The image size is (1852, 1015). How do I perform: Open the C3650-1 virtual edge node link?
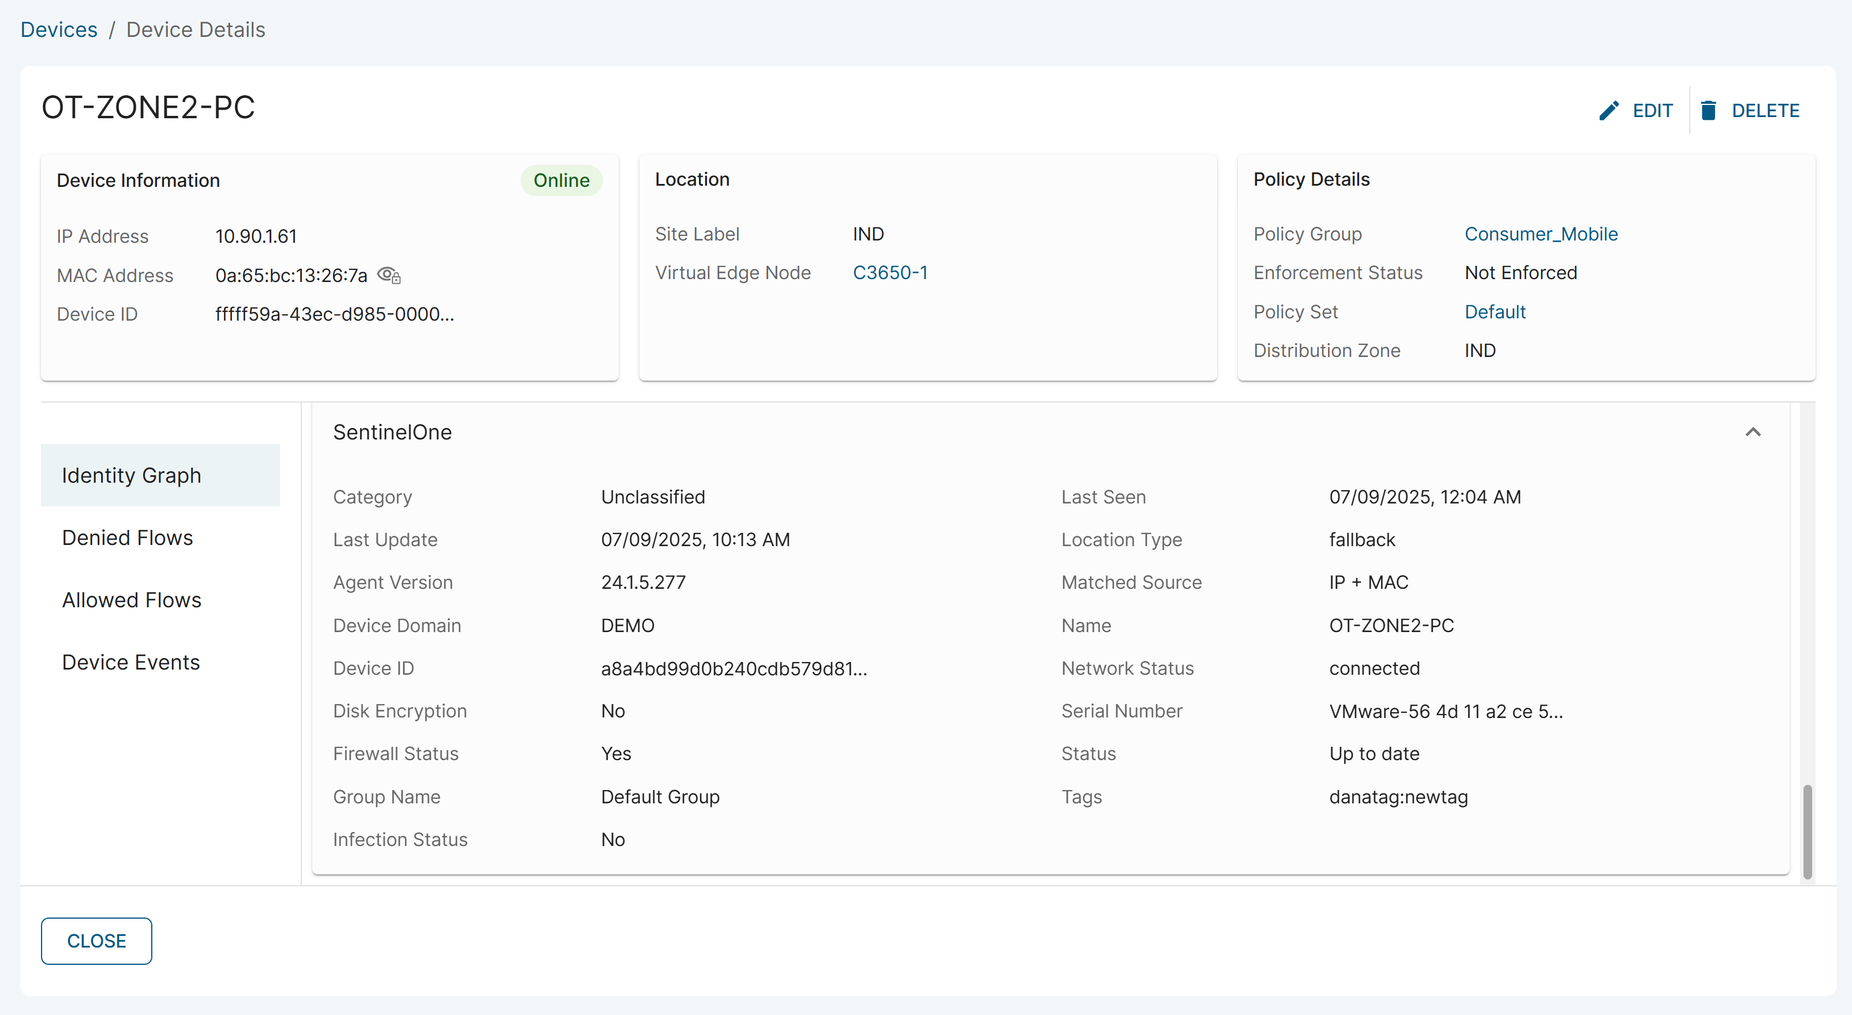pyautogui.click(x=889, y=273)
